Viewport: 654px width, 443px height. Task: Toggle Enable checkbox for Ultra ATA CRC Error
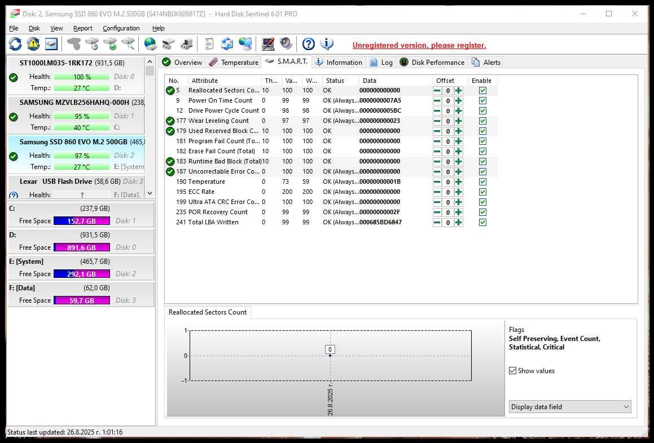[x=482, y=202]
